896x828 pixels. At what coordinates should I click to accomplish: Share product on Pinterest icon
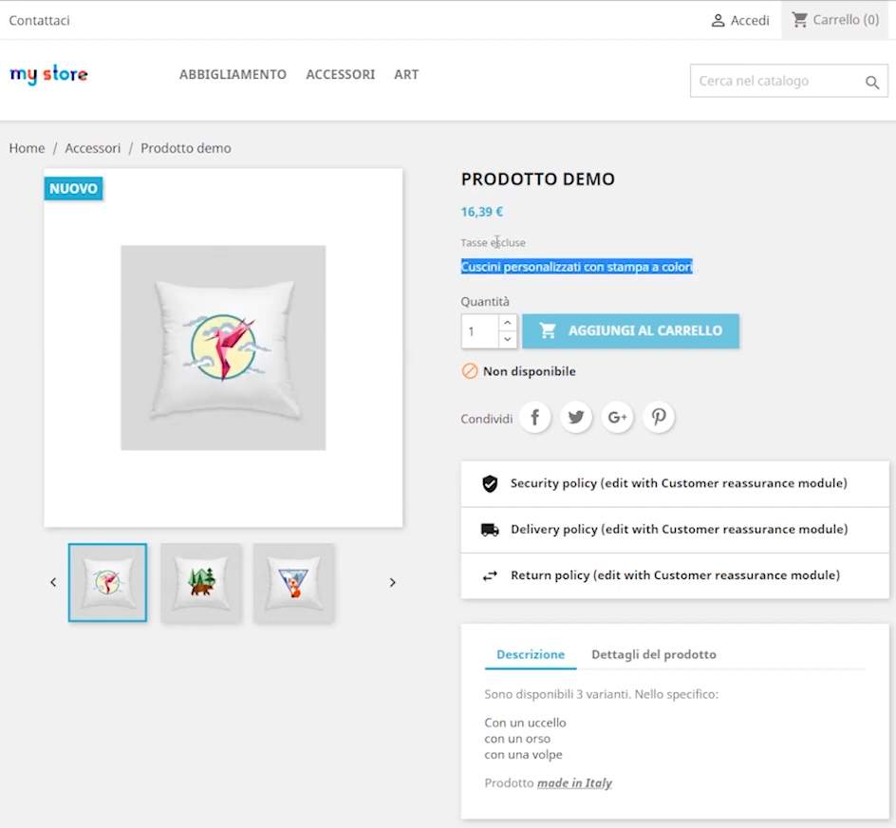(659, 417)
